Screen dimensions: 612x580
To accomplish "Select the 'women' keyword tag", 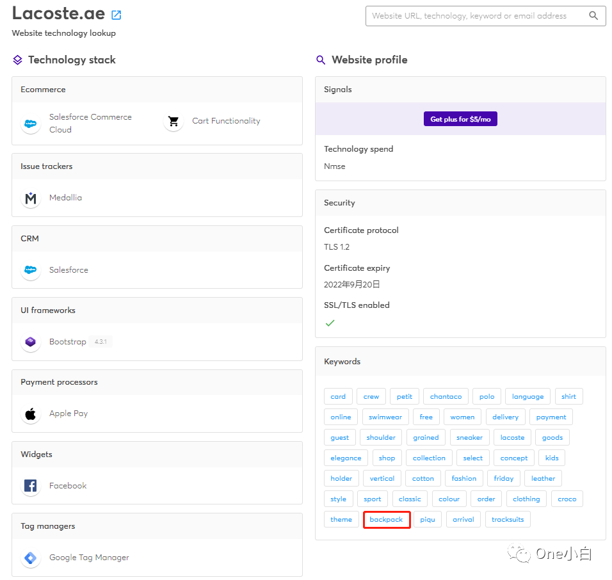I will tap(462, 417).
